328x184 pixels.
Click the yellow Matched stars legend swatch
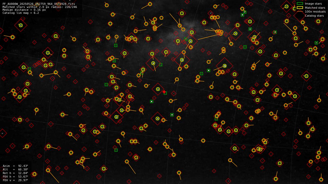300,8
